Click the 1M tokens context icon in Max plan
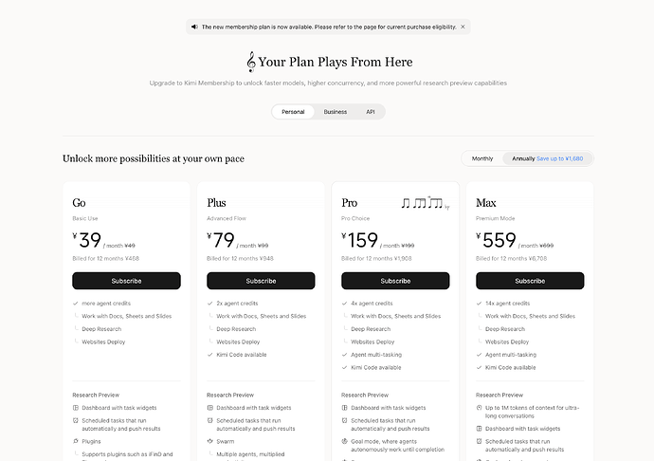This screenshot has height=461, width=654. pos(479,408)
